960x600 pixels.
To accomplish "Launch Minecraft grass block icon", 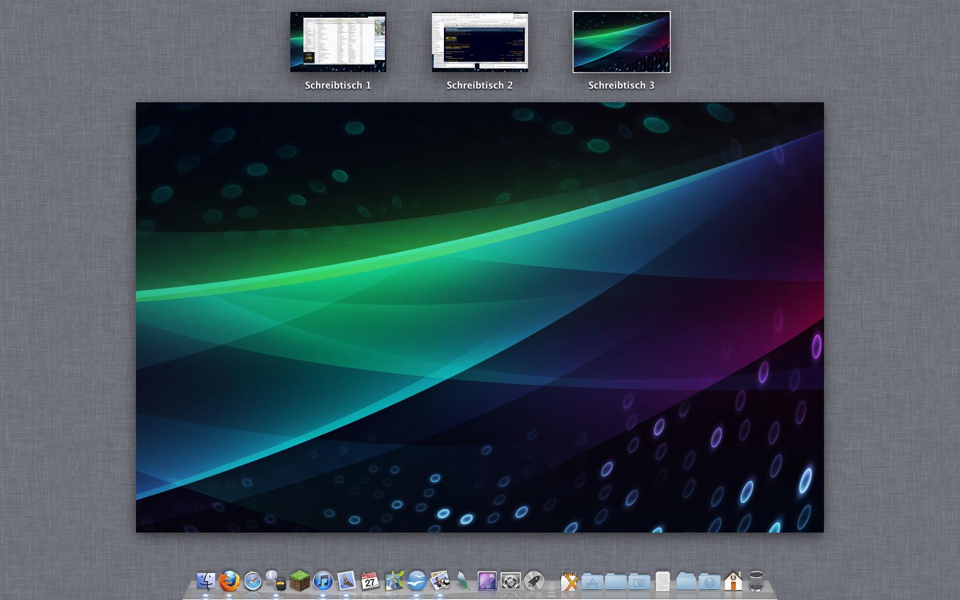I will [x=299, y=581].
